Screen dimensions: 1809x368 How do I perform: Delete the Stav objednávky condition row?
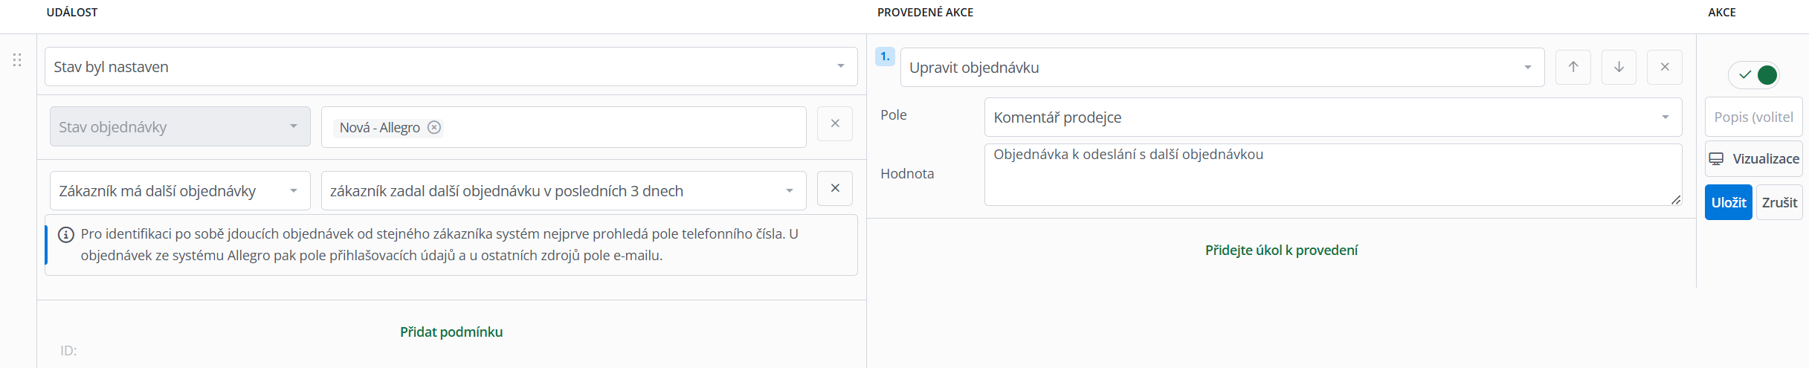point(835,123)
